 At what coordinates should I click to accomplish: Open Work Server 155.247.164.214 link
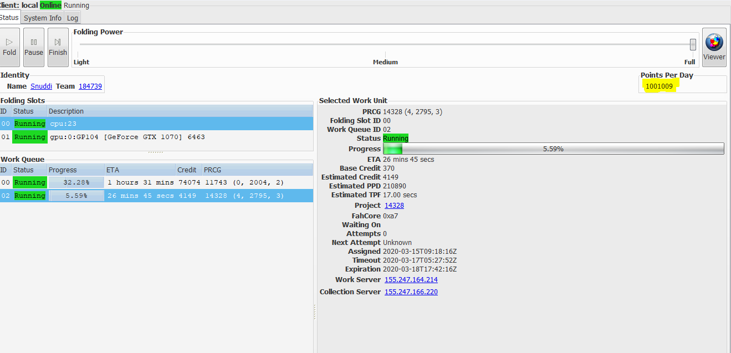411,280
